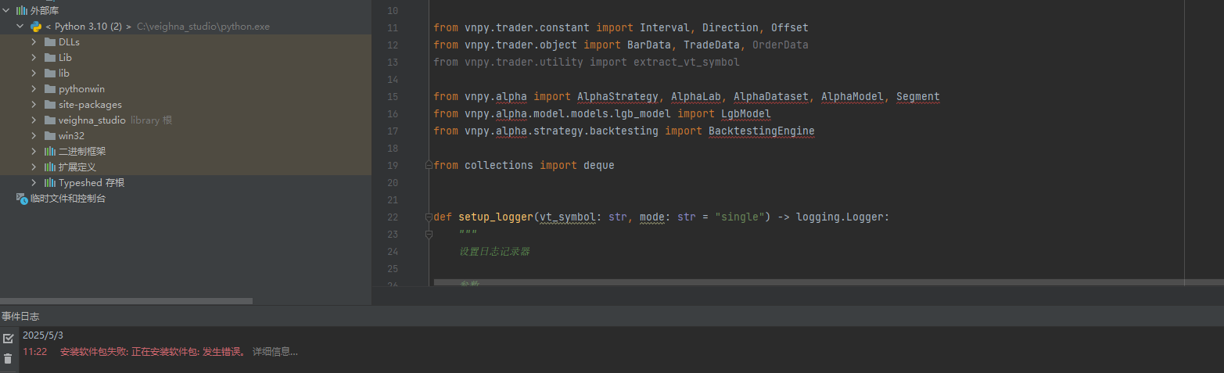Expand the veighna_studio folder arrow
This screenshot has height=373, width=1224.
(34, 120)
